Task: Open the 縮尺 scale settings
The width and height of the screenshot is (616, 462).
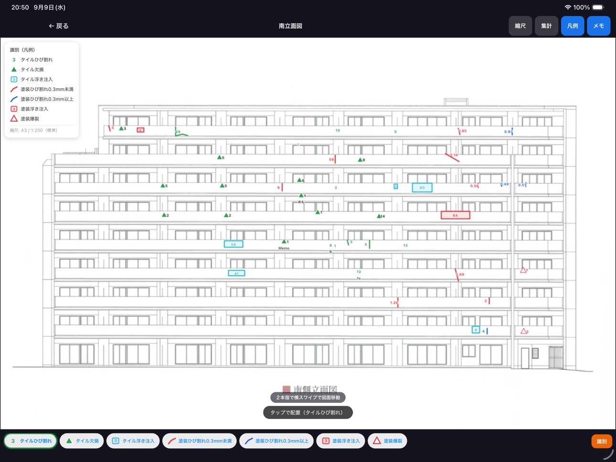Action: point(520,26)
